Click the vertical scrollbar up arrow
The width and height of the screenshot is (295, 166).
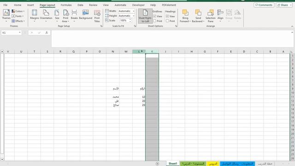[2, 52]
